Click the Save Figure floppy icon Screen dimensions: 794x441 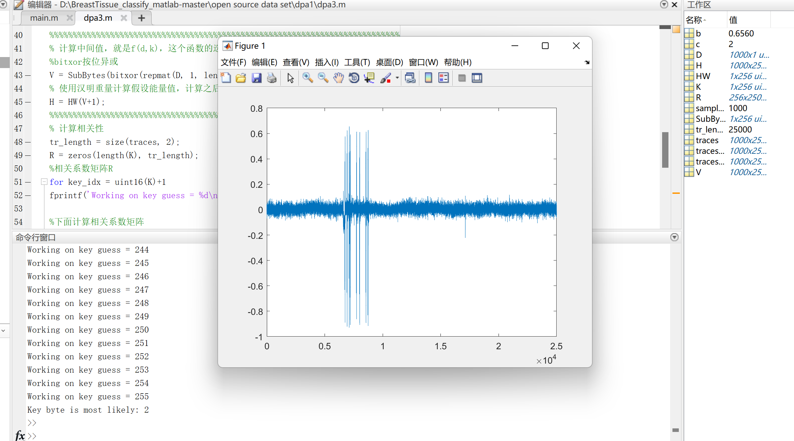pos(256,78)
